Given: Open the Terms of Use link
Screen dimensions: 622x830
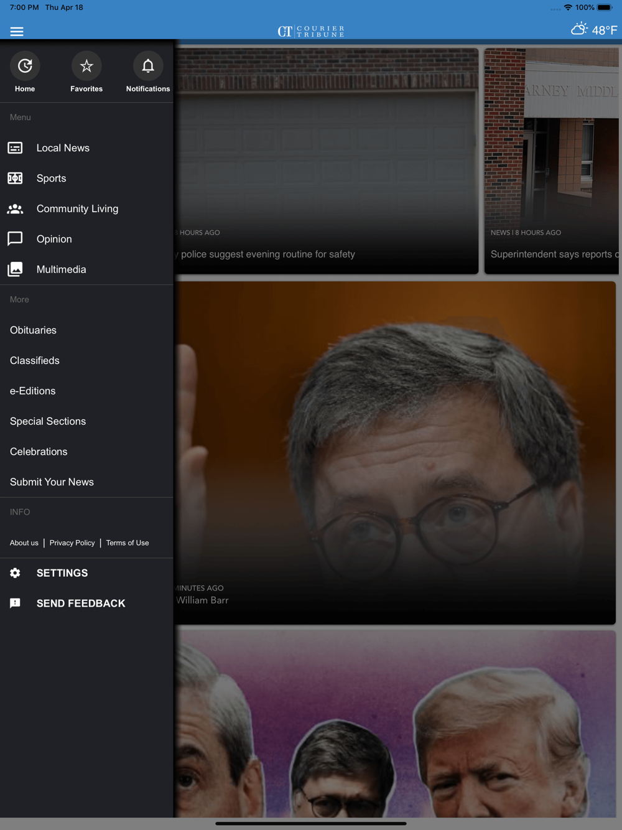Looking at the screenshot, I should pos(128,543).
